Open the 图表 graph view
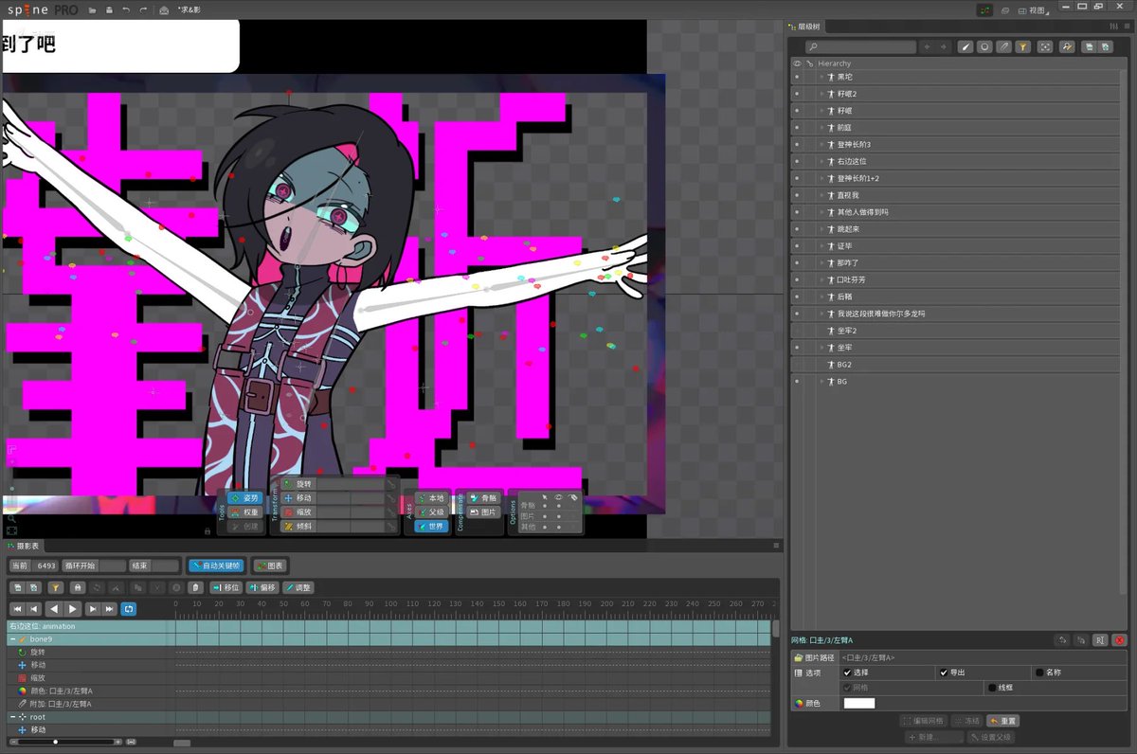The width and height of the screenshot is (1137, 754). pyautogui.click(x=270, y=565)
